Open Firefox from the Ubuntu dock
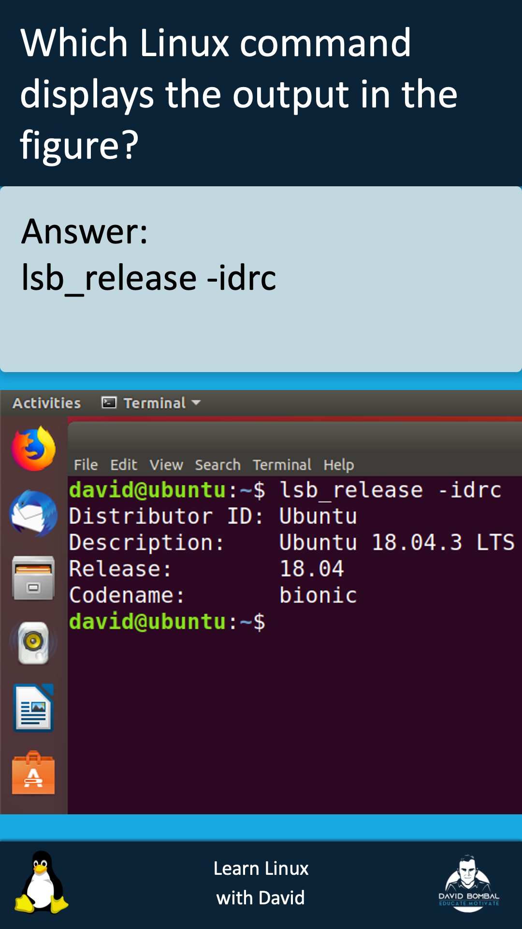 33,449
